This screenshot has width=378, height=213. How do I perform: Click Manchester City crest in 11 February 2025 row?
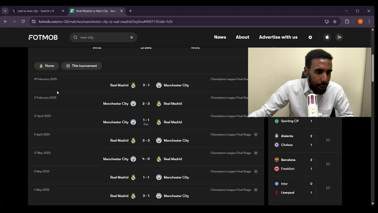click(x=133, y=104)
